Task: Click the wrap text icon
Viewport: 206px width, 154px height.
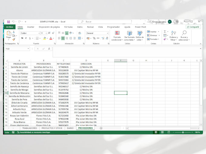Action: [x=80, y=33]
